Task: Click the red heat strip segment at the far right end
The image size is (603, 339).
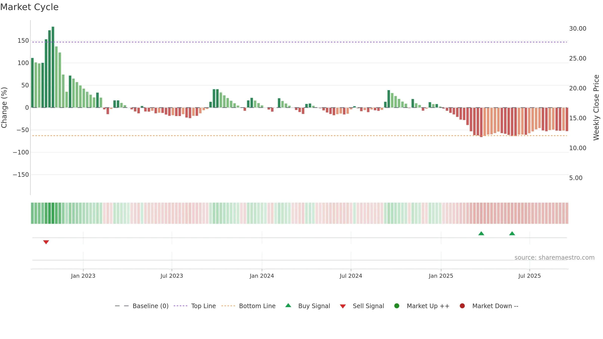Action: 567,213
